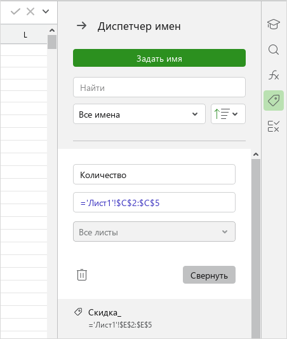Click the ='Лист1'!$E$2:$E$5 reference text
Screen dimensions: 287x339
120,325
